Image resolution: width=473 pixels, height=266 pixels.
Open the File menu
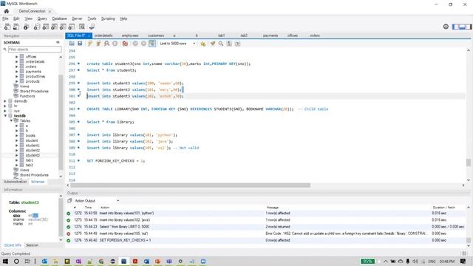coord(5,18)
